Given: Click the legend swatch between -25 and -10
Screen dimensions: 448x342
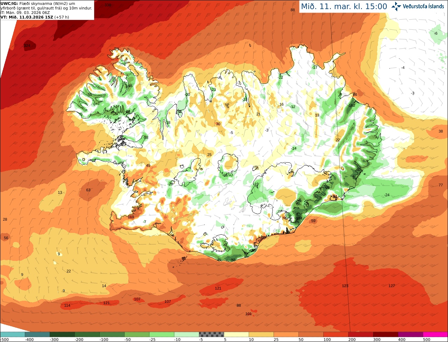Looking at the screenshot, I should click(x=161, y=334).
